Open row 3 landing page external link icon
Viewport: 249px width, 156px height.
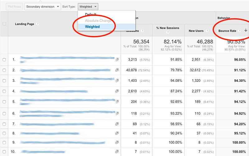pyautogui.click(x=117, y=80)
